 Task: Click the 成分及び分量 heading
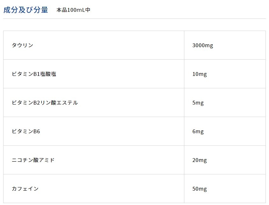point(25,10)
